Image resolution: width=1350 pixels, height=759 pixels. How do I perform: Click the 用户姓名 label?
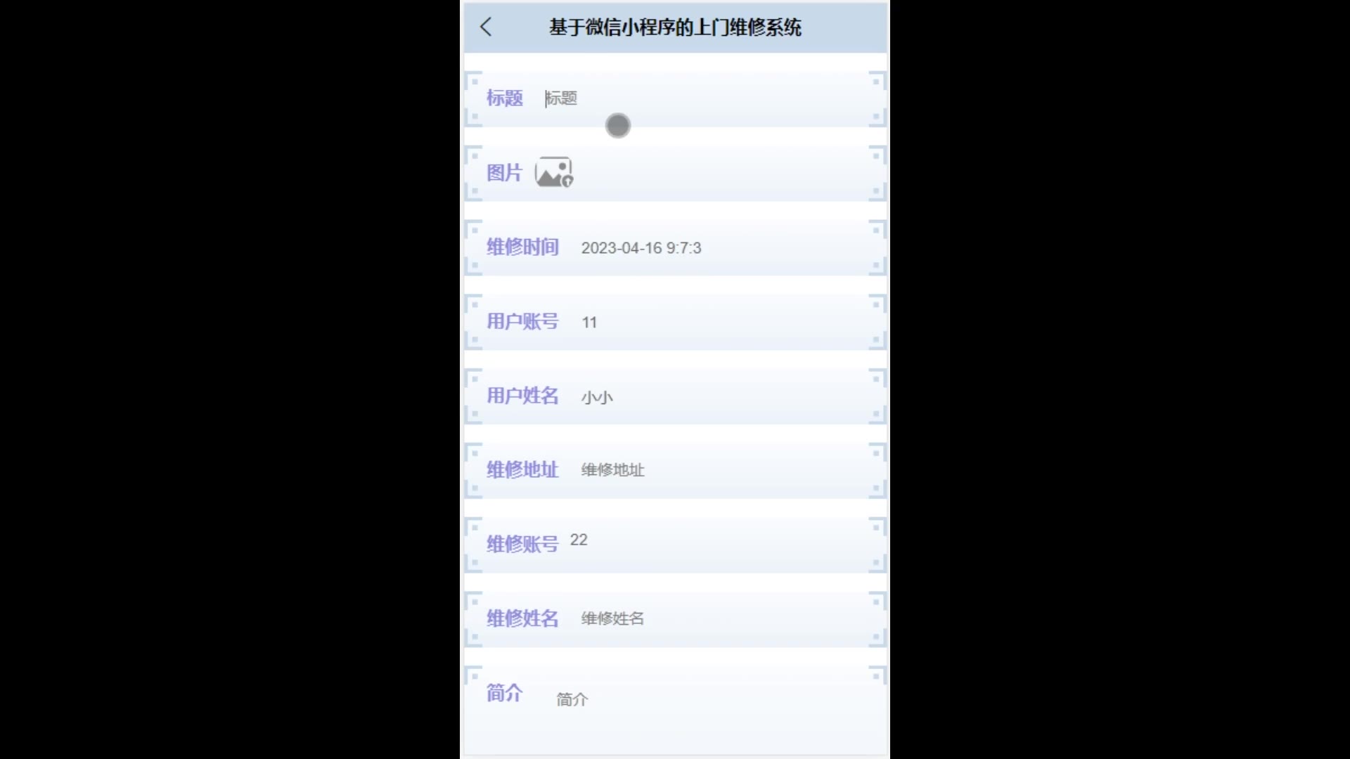522,396
